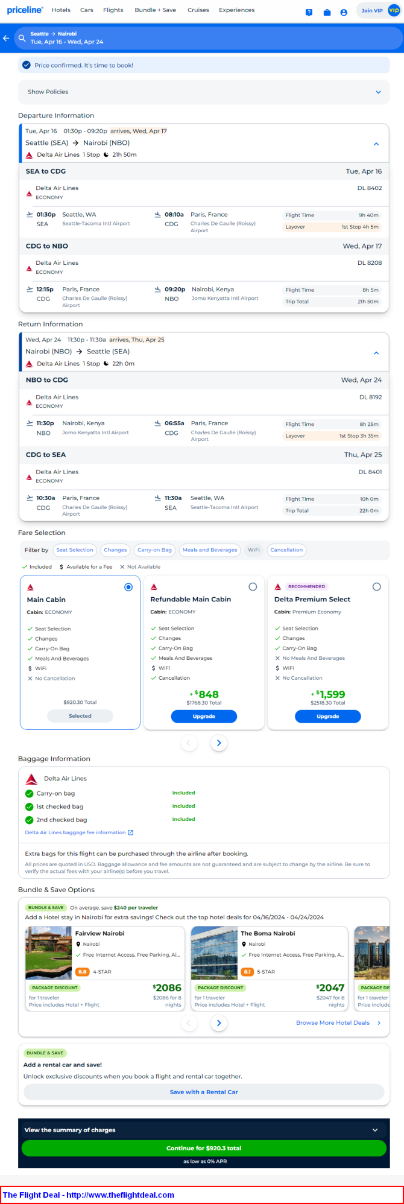This screenshot has width=404, height=1204.
Task: Open the Hotels menu item
Action: [x=61, y=10]
